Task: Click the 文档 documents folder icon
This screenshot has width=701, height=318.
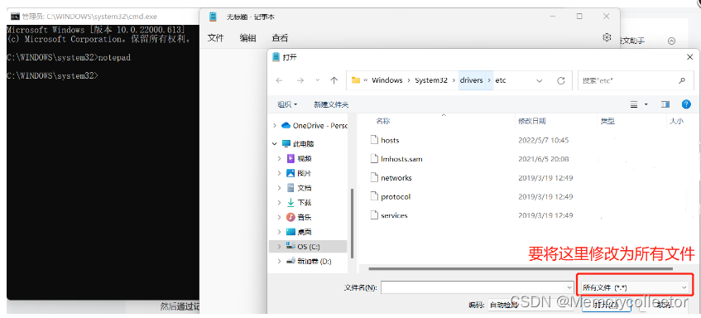Action: (x=290, y=188)
